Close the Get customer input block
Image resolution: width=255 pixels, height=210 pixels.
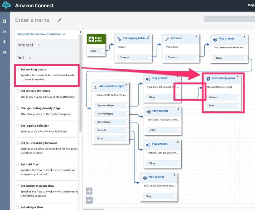point(126,84)
